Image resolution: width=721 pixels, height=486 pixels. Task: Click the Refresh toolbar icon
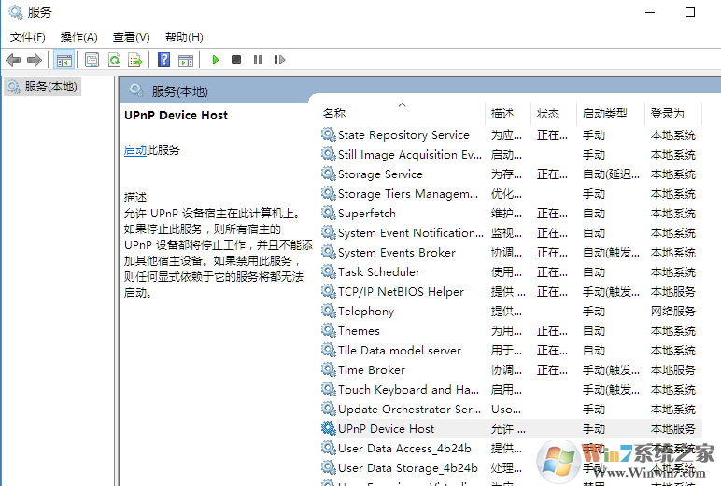tap(114, 60)
